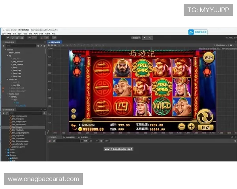Open the 开发者 (Developer) menu
Viewport: 237px width, 189px height.
pos(47,33)
